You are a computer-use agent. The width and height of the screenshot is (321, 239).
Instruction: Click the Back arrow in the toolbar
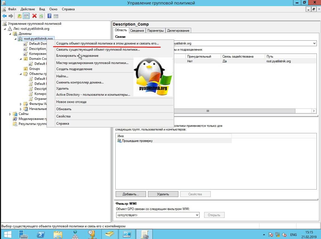[4, 16]
